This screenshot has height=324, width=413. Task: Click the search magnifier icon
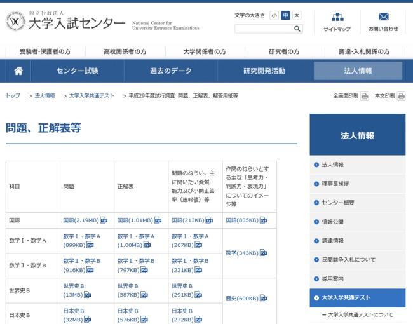pos(297,29)
